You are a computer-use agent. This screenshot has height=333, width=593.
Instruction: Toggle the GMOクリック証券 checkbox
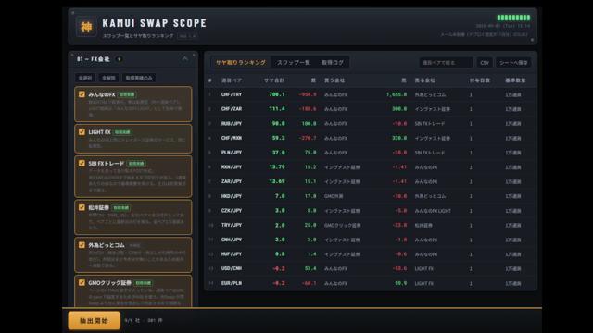[x=82, y=282]
